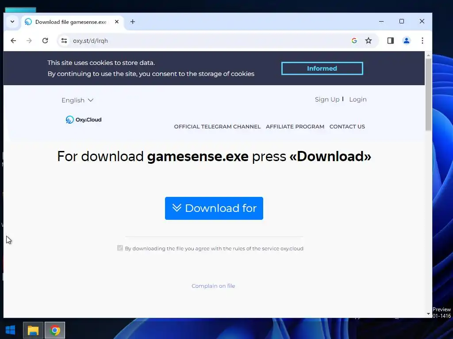Image resolution: width=453 pixels, height=339 pixels.
Task: Bookmark this page with the star
Action: point(369,41)
